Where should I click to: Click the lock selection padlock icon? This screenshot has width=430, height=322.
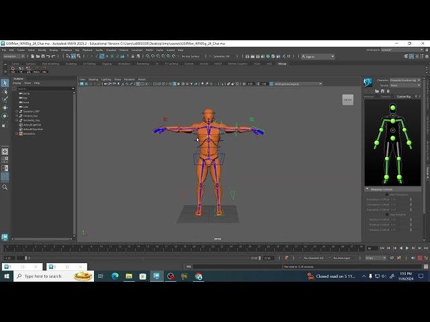133,56
